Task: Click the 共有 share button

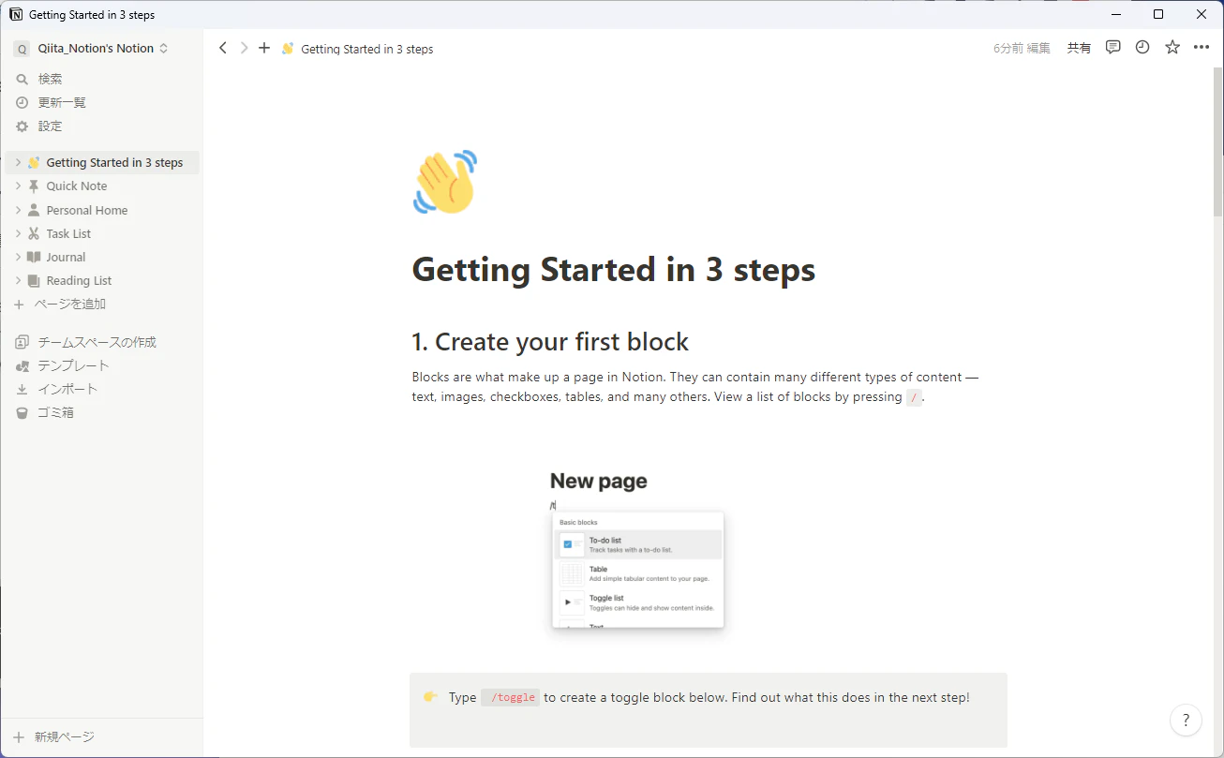Action: pos(1079,48)
